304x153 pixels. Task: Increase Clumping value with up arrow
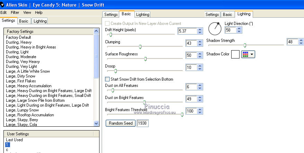[x=200, y=42]
